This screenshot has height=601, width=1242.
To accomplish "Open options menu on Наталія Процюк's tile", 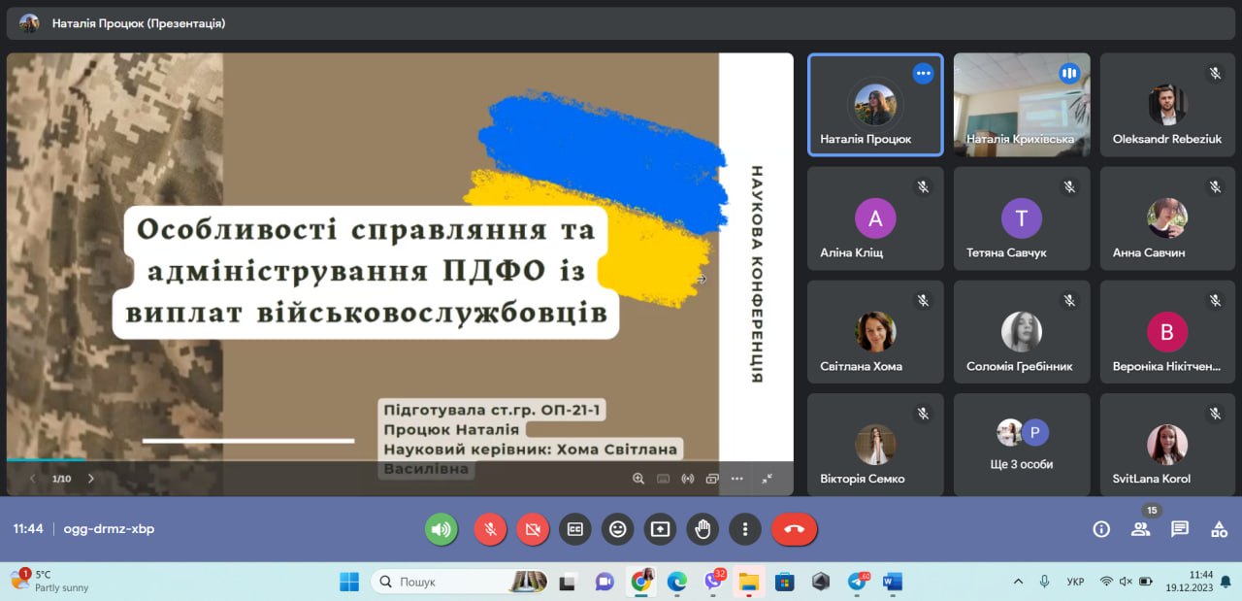I will click(x=923, y=73).
